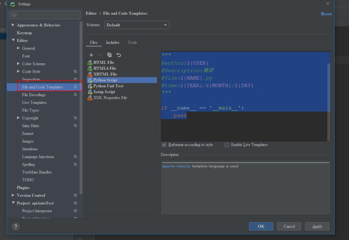Expand the General subsection
Screen dimensions: 349x240
(x=18, y=48)
